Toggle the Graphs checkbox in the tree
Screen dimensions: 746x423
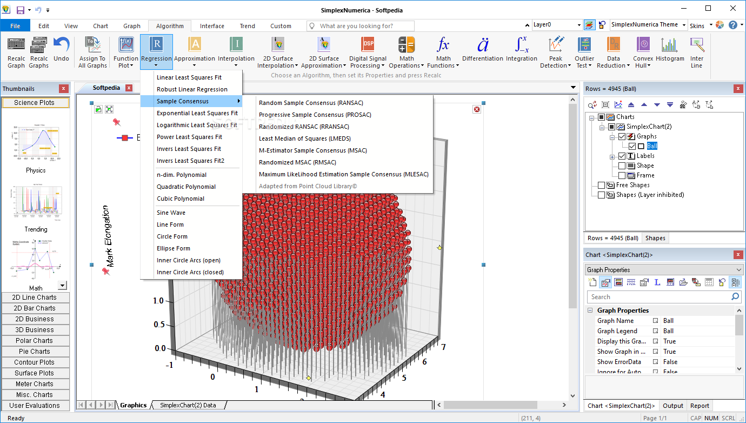pos(622,136)
